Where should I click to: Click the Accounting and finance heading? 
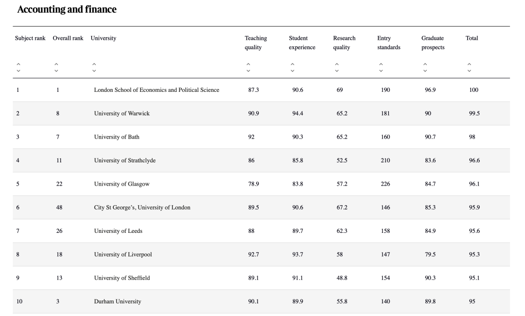(x=67, y=9)
